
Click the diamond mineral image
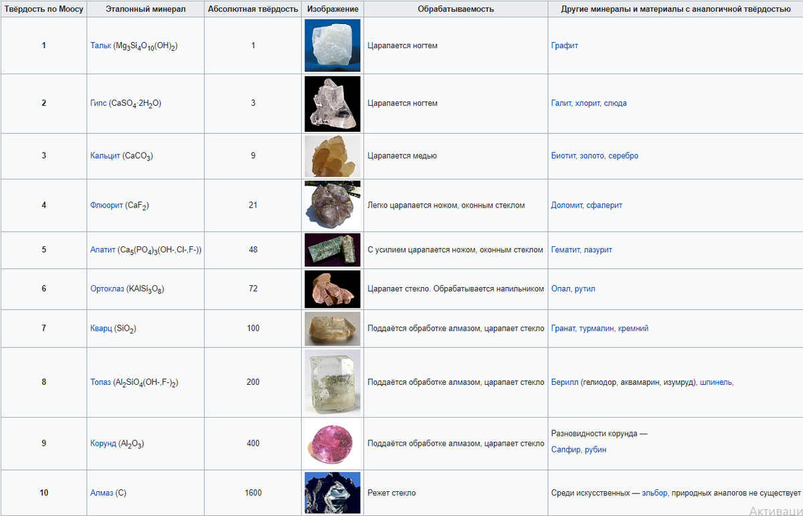333,493
